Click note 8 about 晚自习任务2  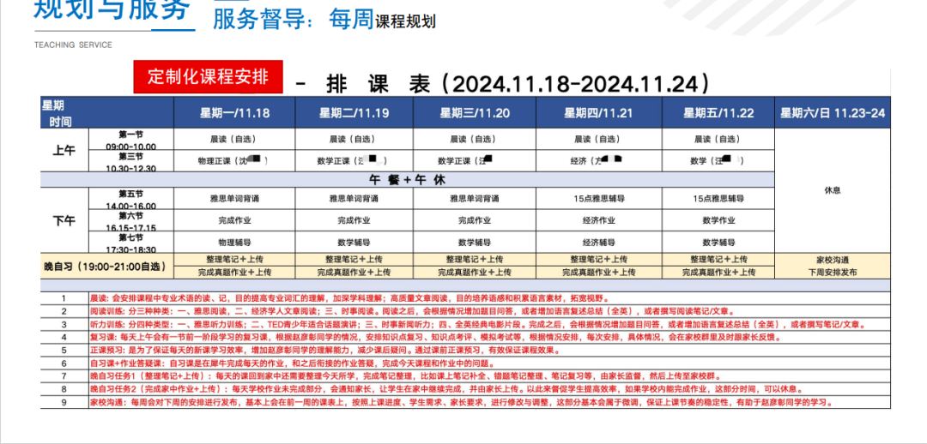click(x=489, y=390)
